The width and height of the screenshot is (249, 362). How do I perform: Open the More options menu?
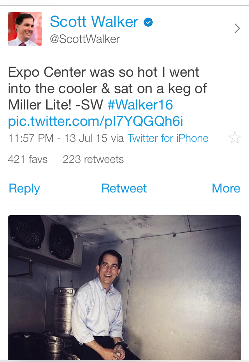click(226, 189)
